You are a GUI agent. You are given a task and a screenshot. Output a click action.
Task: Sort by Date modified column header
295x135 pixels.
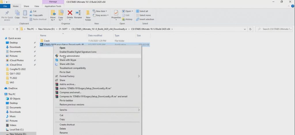pyautogui.click(x=95, y=35)
